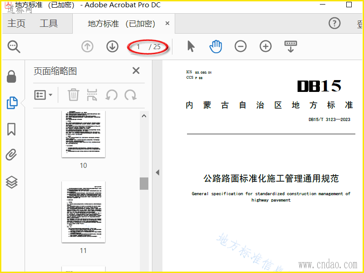Select page 10 thumbnail
This screenshot has width=364, height=273.
(83, 134)
